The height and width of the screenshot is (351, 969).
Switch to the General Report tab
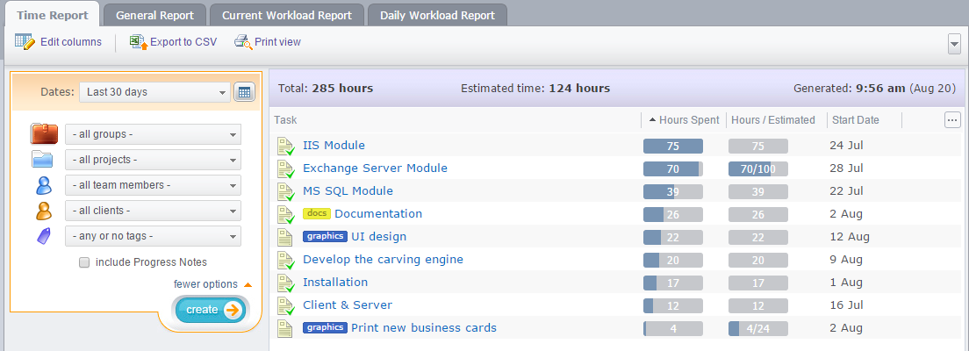pyautogui.click(x=154, y=15)
